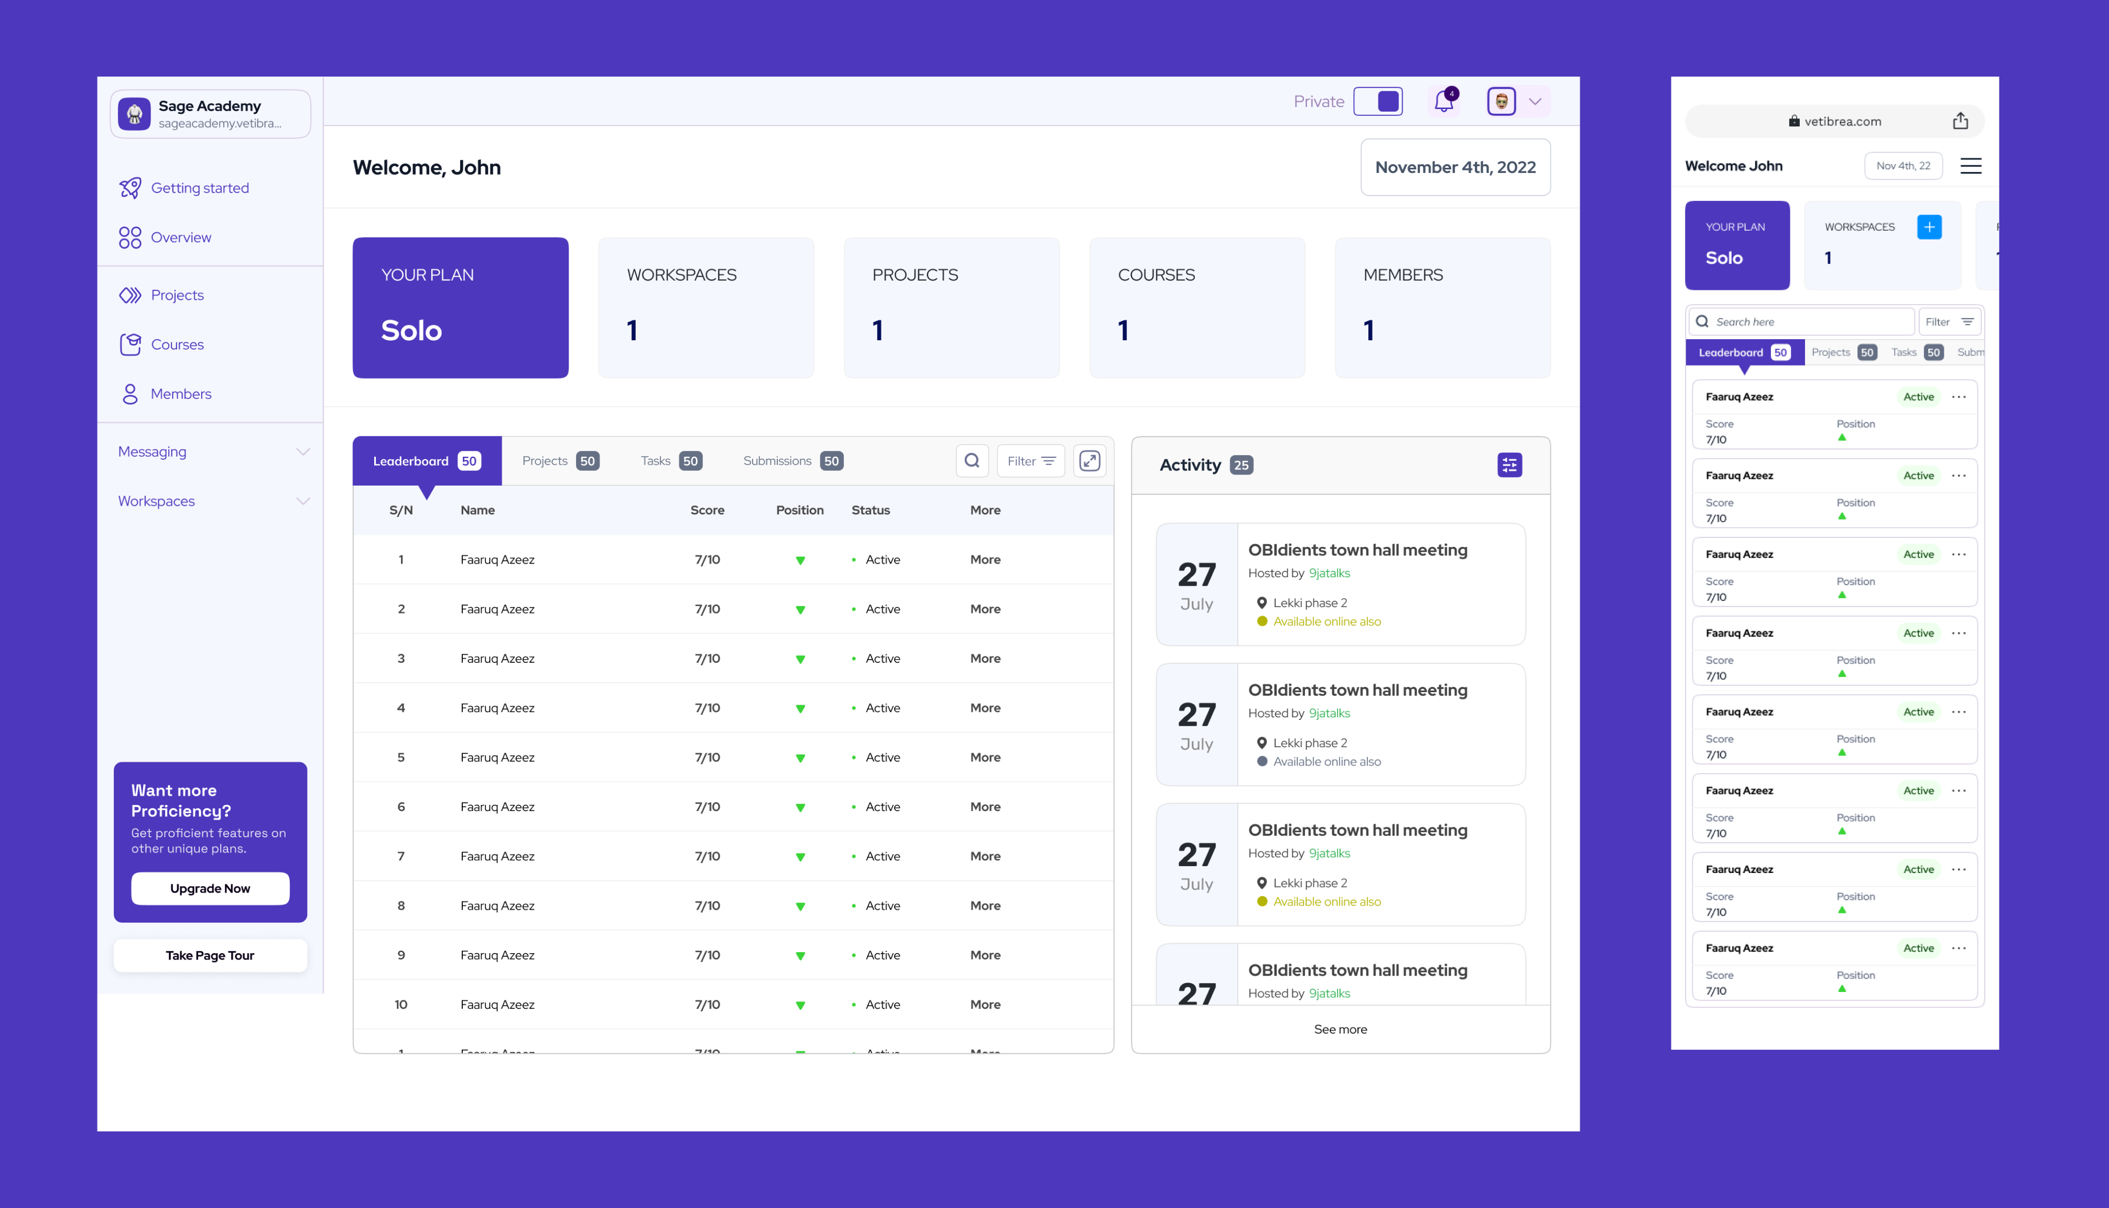Expand leaderboard table to fullscreen

point(1090,460)
